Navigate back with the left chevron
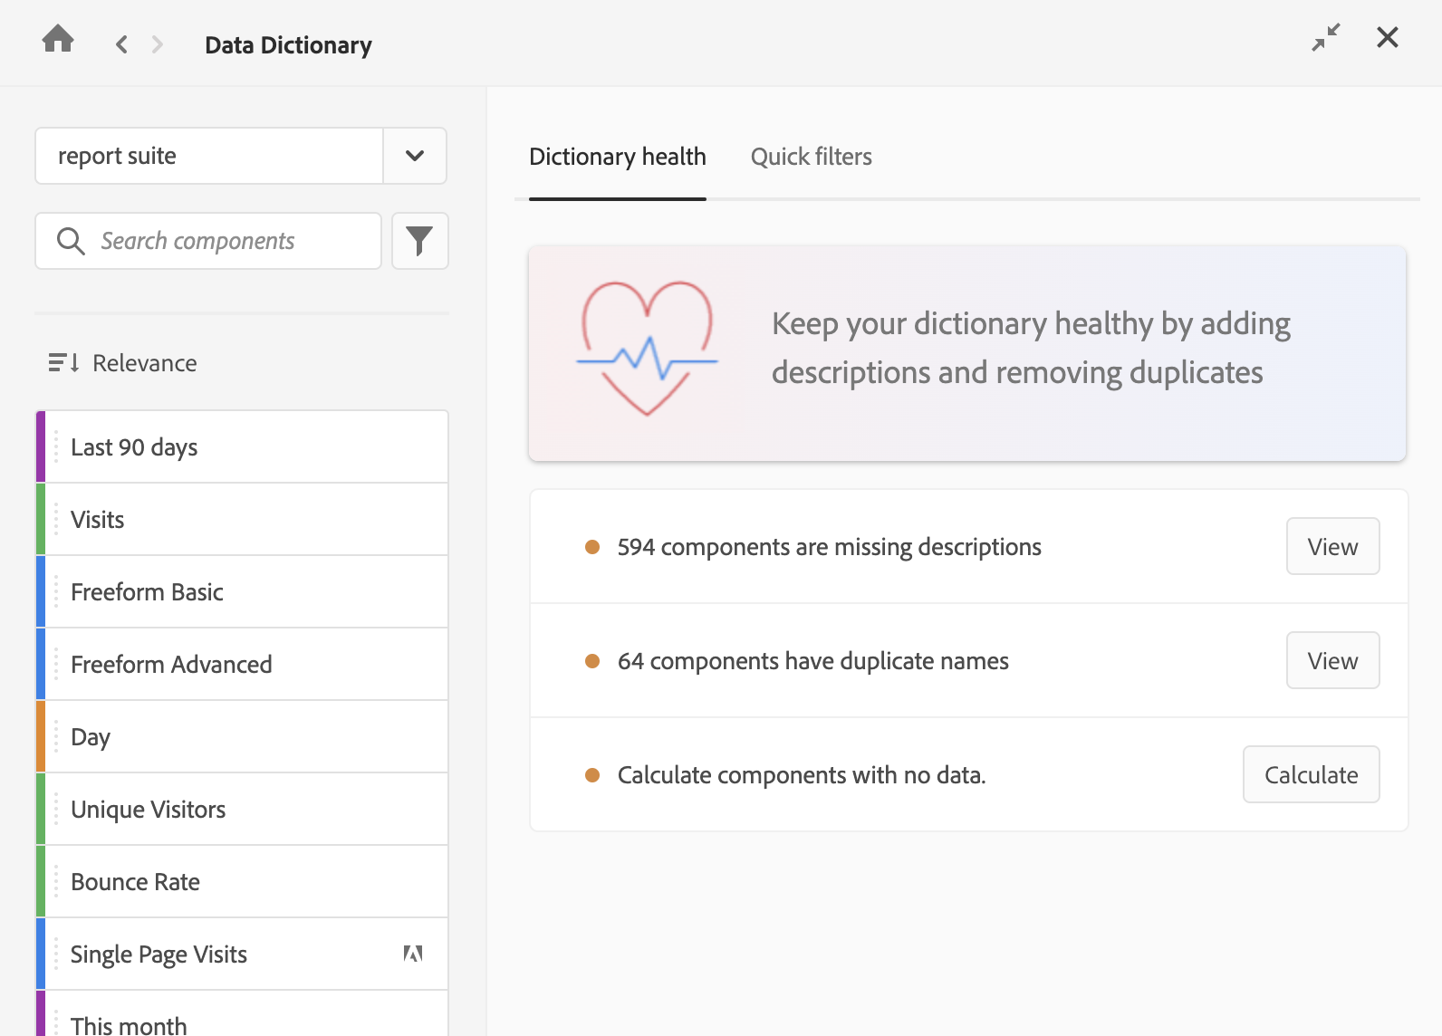The image size is (1442, 1036). point(121,44)
